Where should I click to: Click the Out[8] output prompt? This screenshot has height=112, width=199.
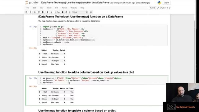[33, 48]
